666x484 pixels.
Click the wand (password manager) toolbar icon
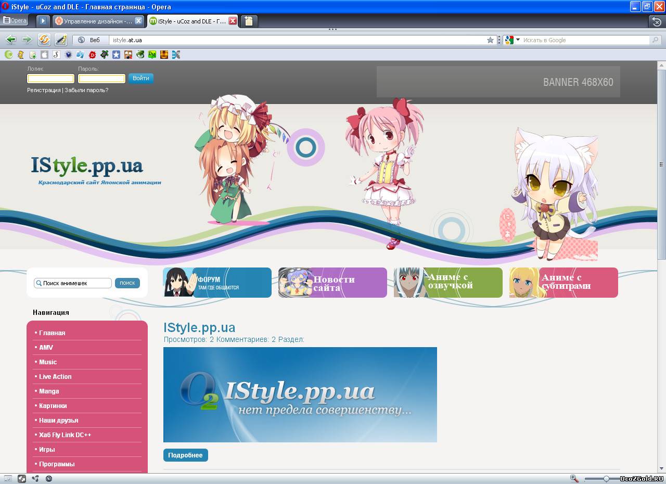pos(61,40)
